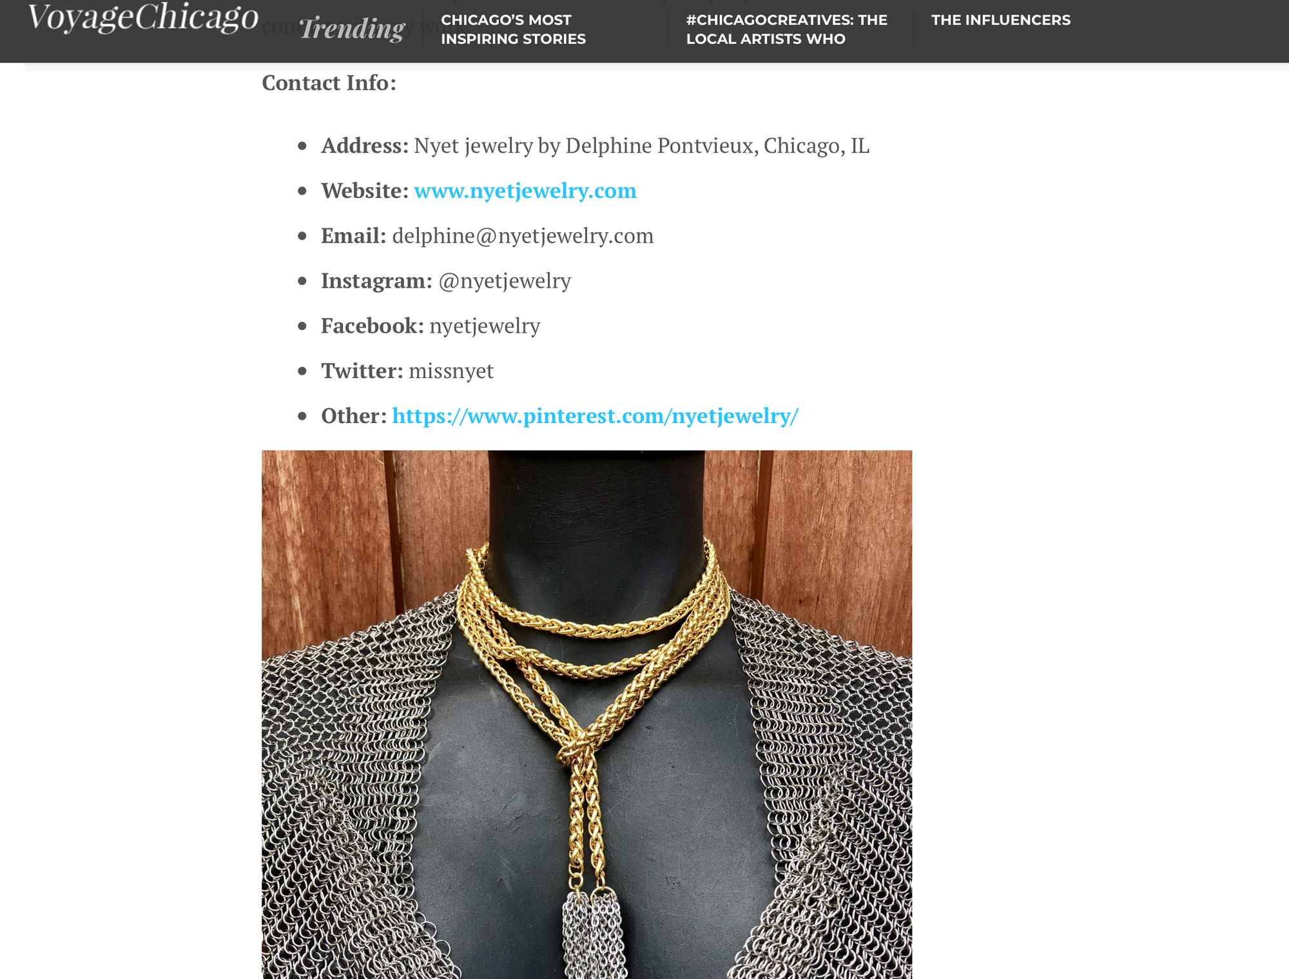Click the Website label
This screenshot has height=979, width=1289.
coord(365,191)
